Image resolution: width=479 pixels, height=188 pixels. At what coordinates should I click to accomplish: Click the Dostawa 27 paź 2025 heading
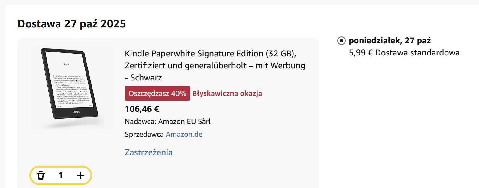click(x=72, y=24)
